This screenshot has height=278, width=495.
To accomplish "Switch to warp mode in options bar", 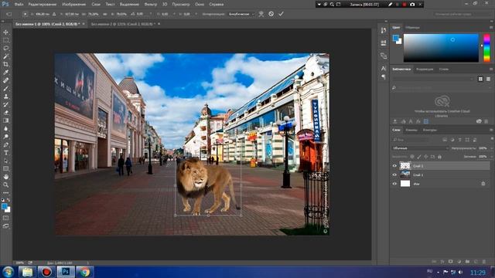I will [x=261, y=14].
